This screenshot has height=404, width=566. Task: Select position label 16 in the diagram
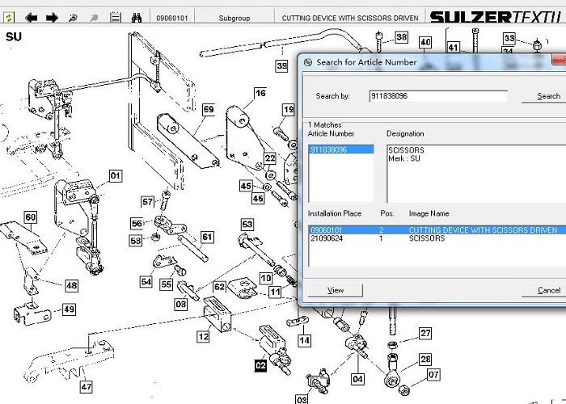pos(260,93)
